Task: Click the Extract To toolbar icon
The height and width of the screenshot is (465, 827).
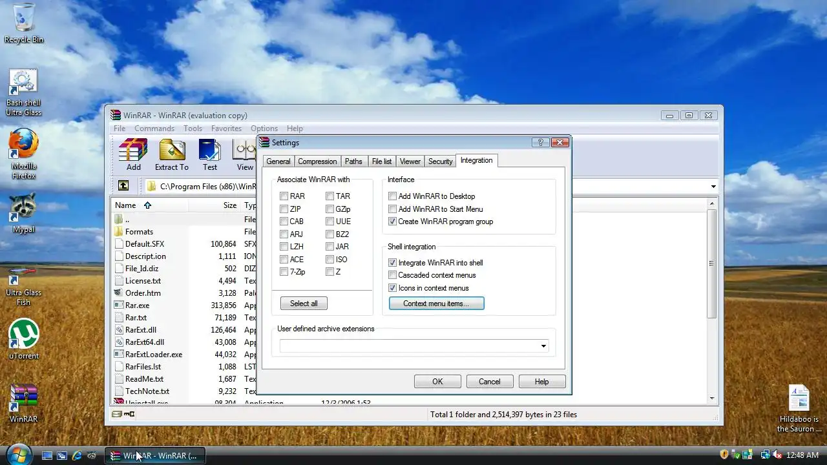Action: (x=172, y=155)
